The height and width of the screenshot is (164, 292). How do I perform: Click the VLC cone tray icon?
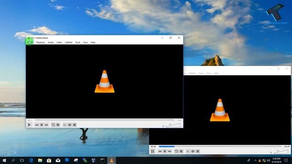pyautogui.click(x=260, y=160)
